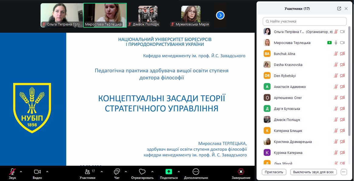Click Катерина Блищик's muted microphone icon

point(336,131)
